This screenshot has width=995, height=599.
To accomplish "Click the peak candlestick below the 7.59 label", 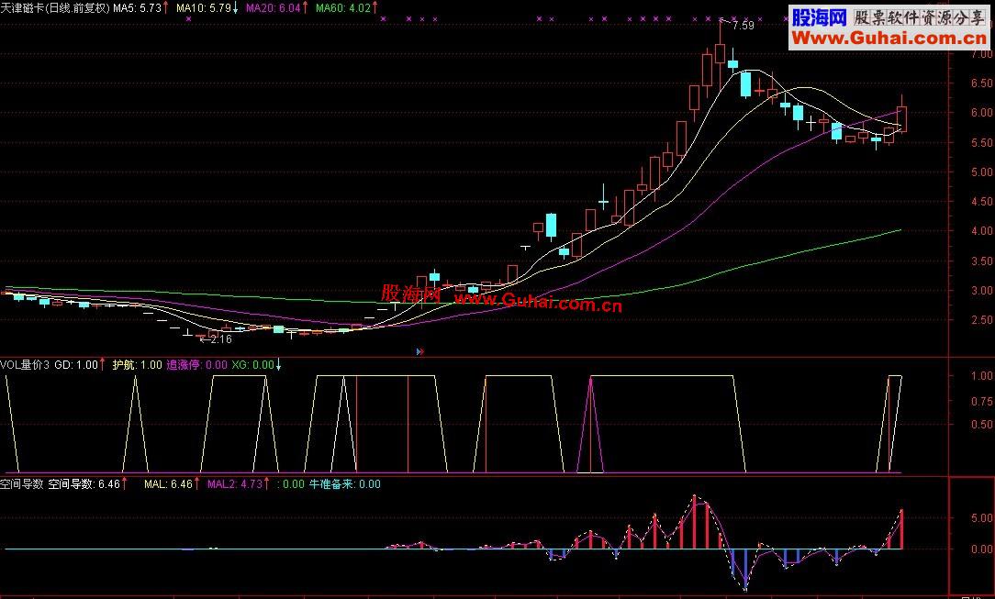I will [721, 52].
